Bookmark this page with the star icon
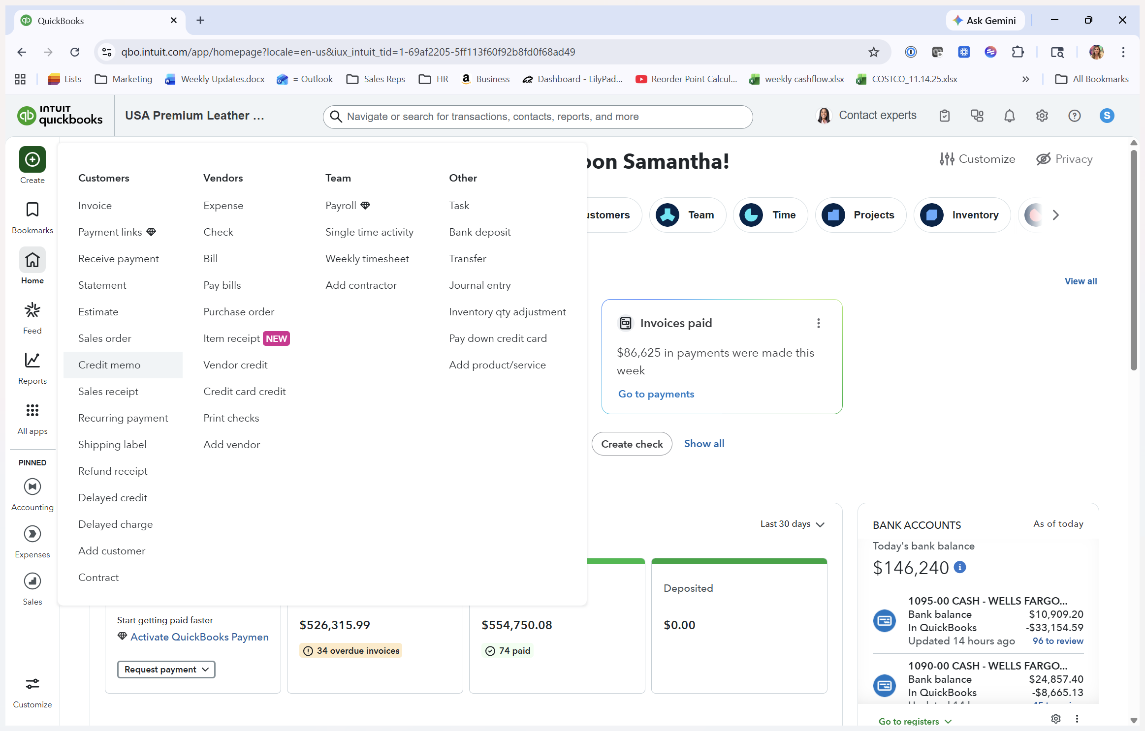 [873, 52]
